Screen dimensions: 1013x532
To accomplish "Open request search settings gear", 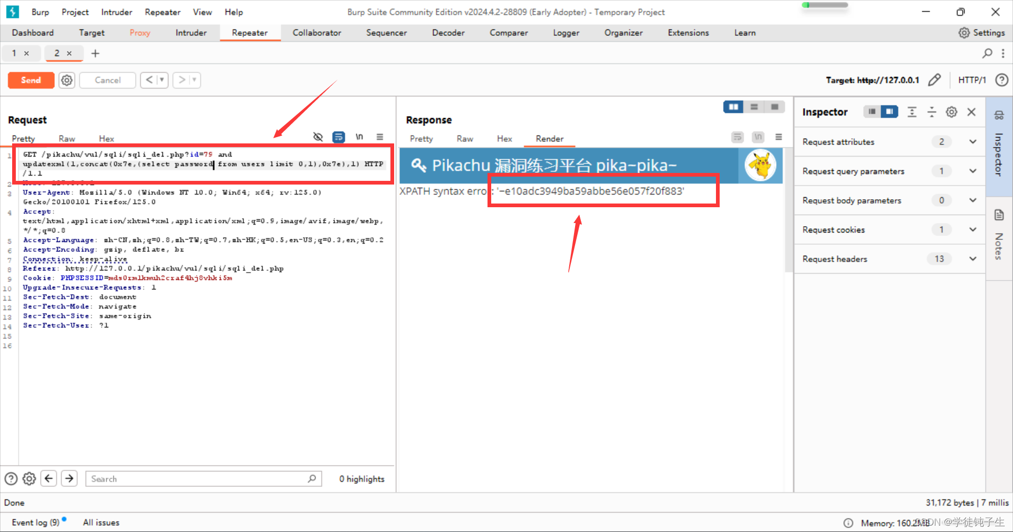I will (x=29, y=479).
